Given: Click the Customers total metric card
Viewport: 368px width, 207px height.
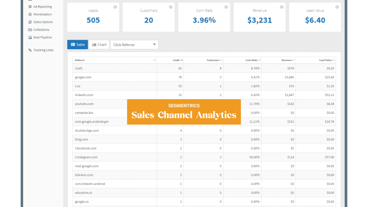Looking at the screenshot, I should pos(149,17).
